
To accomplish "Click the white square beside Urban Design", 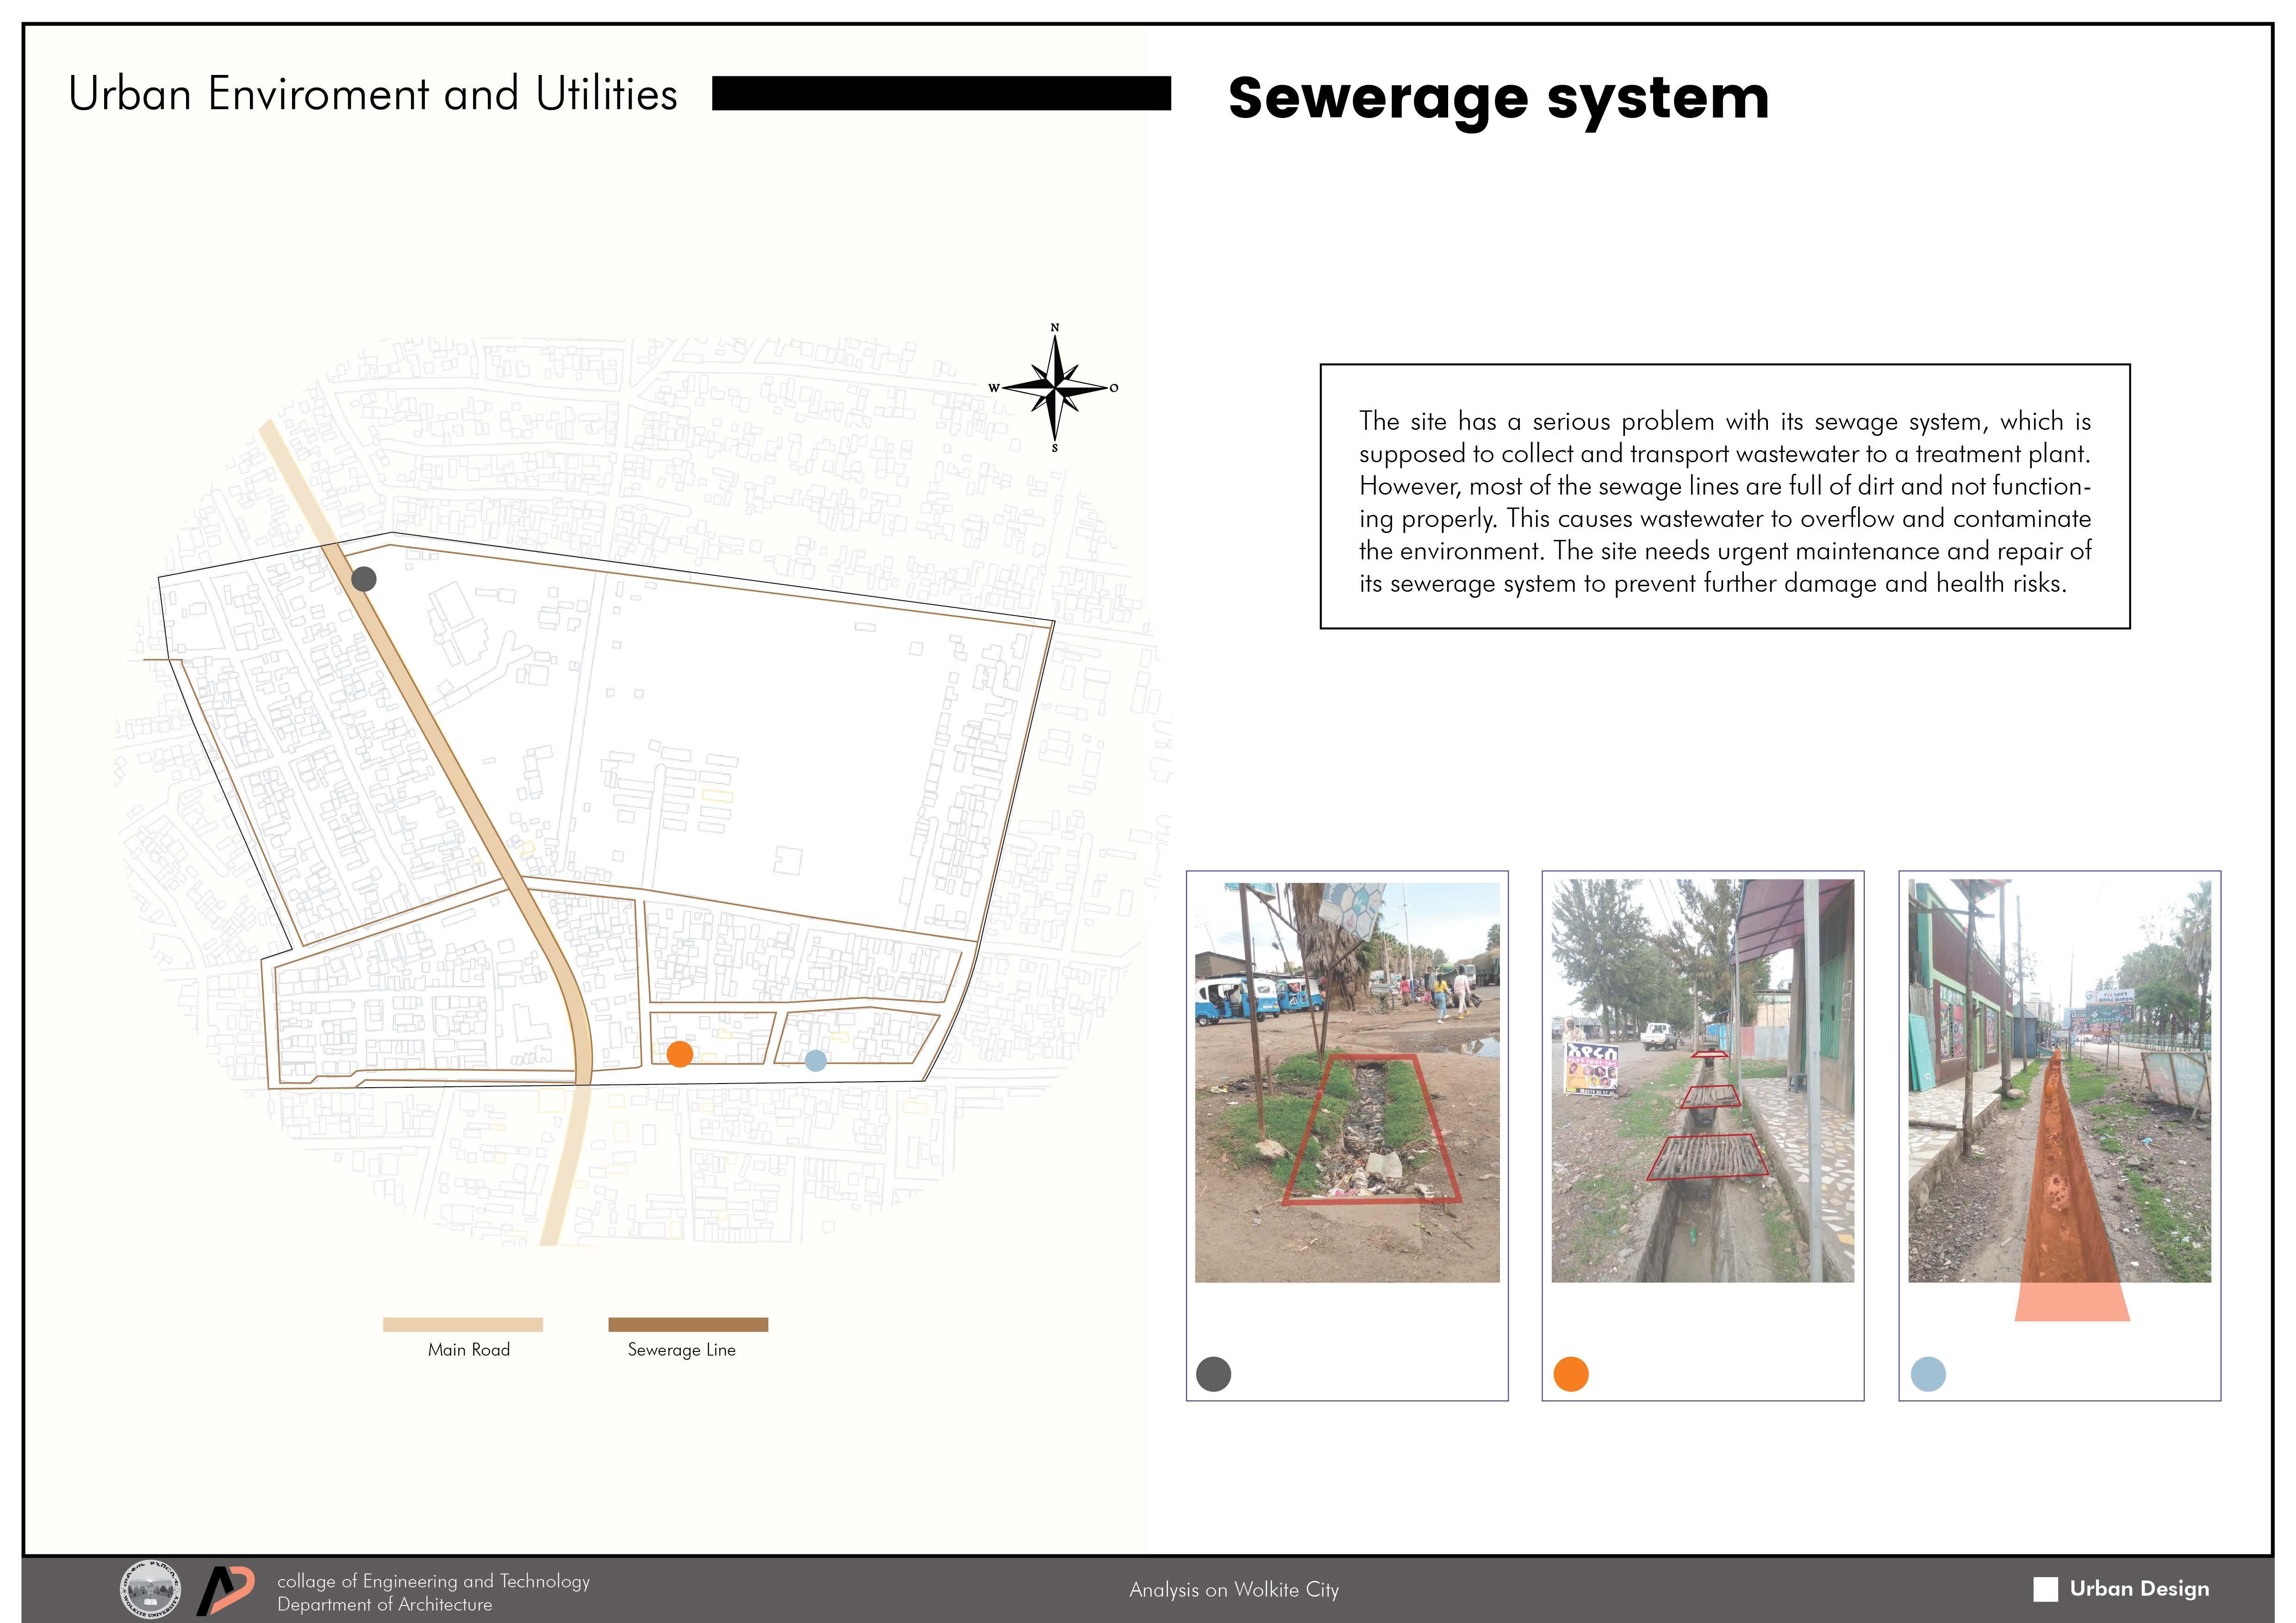I will point(2046,1589).
